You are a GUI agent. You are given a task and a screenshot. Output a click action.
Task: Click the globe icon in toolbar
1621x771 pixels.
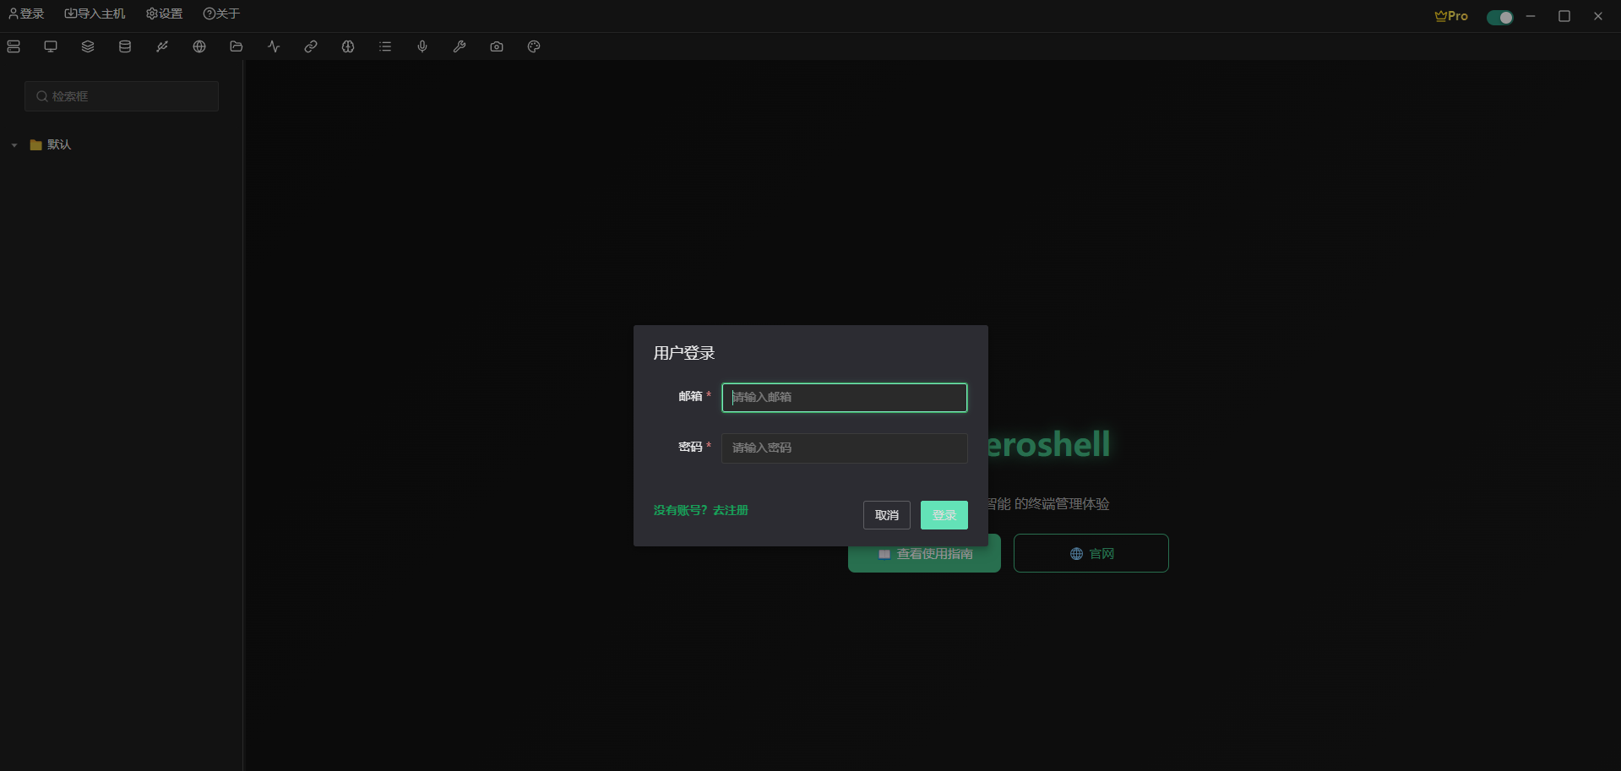[x=199, y=46]
